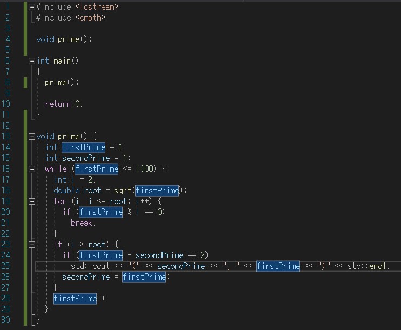Click line number 1 in the gutter

pos(8,6)
